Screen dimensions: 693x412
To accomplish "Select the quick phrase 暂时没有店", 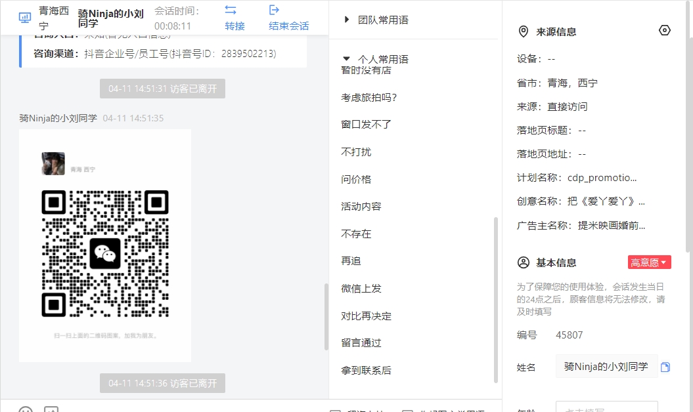I will 366,70.
